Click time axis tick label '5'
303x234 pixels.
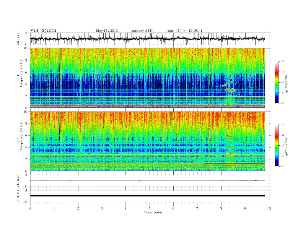pos(150,208)
